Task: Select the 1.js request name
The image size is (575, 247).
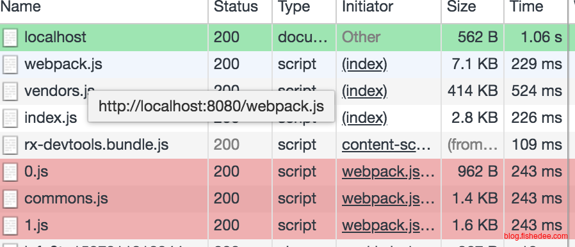Action: tap(36, 226)
